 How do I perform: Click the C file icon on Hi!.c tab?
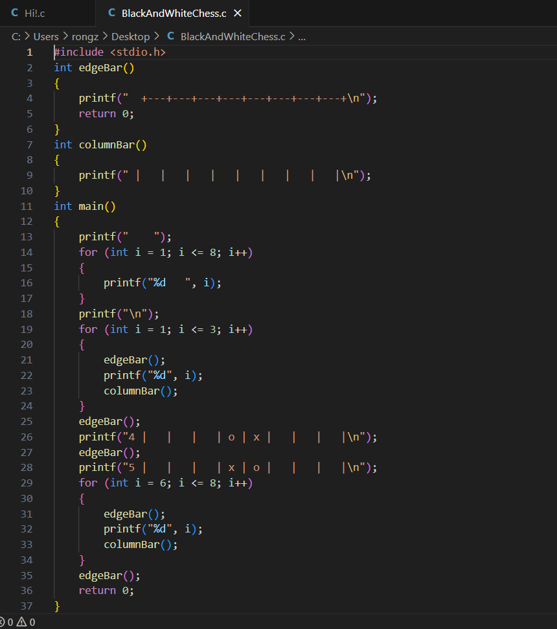(14, 13)
